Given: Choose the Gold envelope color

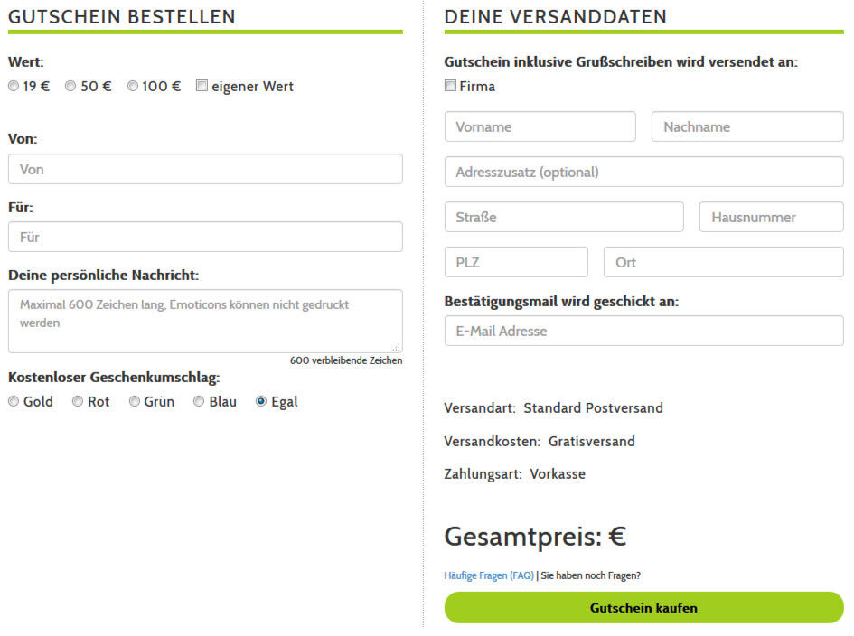Looking at the screenshot, I should coord(14,401).
